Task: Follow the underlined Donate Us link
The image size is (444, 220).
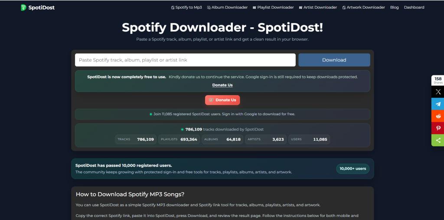Action: pyautogui.click(x=222, y=85)
